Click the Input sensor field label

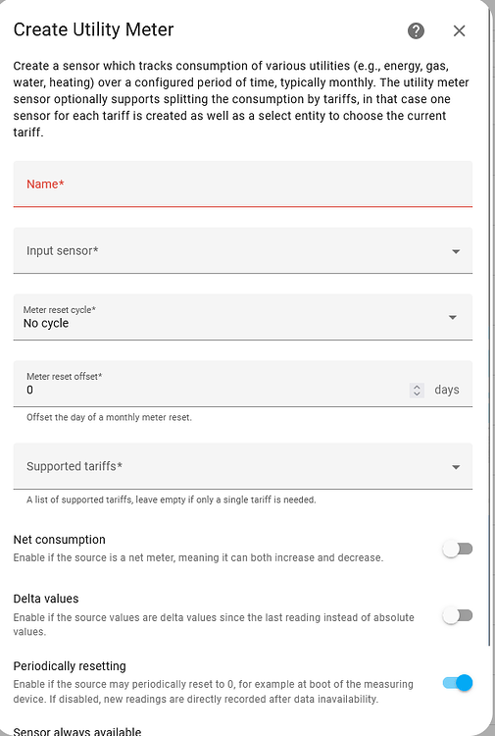(63, 251)
